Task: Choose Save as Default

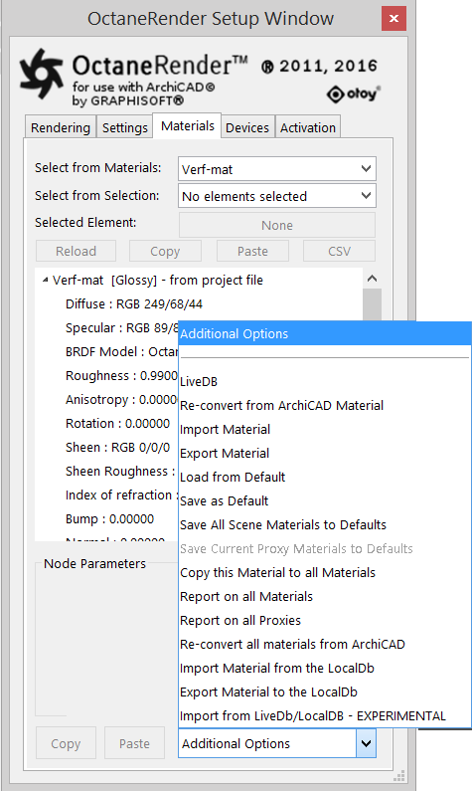Action: click(325, 500)
